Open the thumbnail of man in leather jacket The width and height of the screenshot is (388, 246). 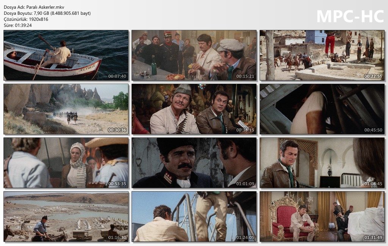click(x=322, y=163)
